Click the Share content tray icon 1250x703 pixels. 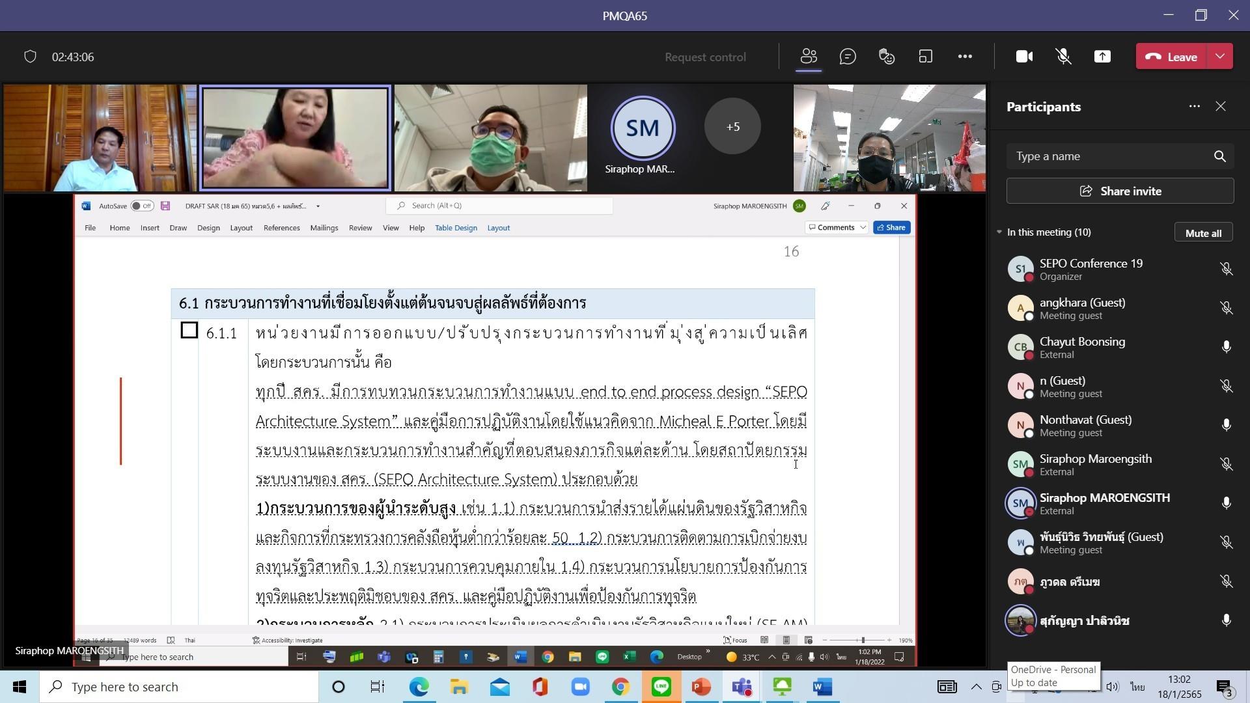[x=1102, y=57]
